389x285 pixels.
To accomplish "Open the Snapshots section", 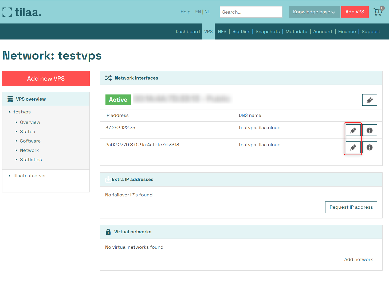I will click(x=268, y=31).
